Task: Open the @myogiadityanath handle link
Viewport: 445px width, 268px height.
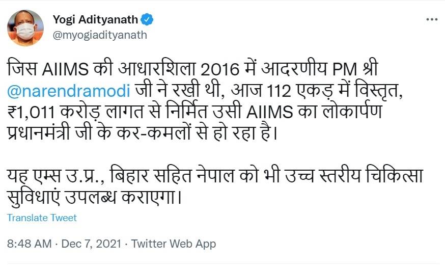Action: [100, 35]
